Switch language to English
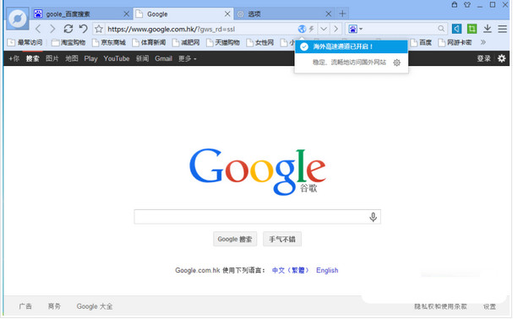The height and width of the screenshot is (319, 513). click(x=327, y=270)
